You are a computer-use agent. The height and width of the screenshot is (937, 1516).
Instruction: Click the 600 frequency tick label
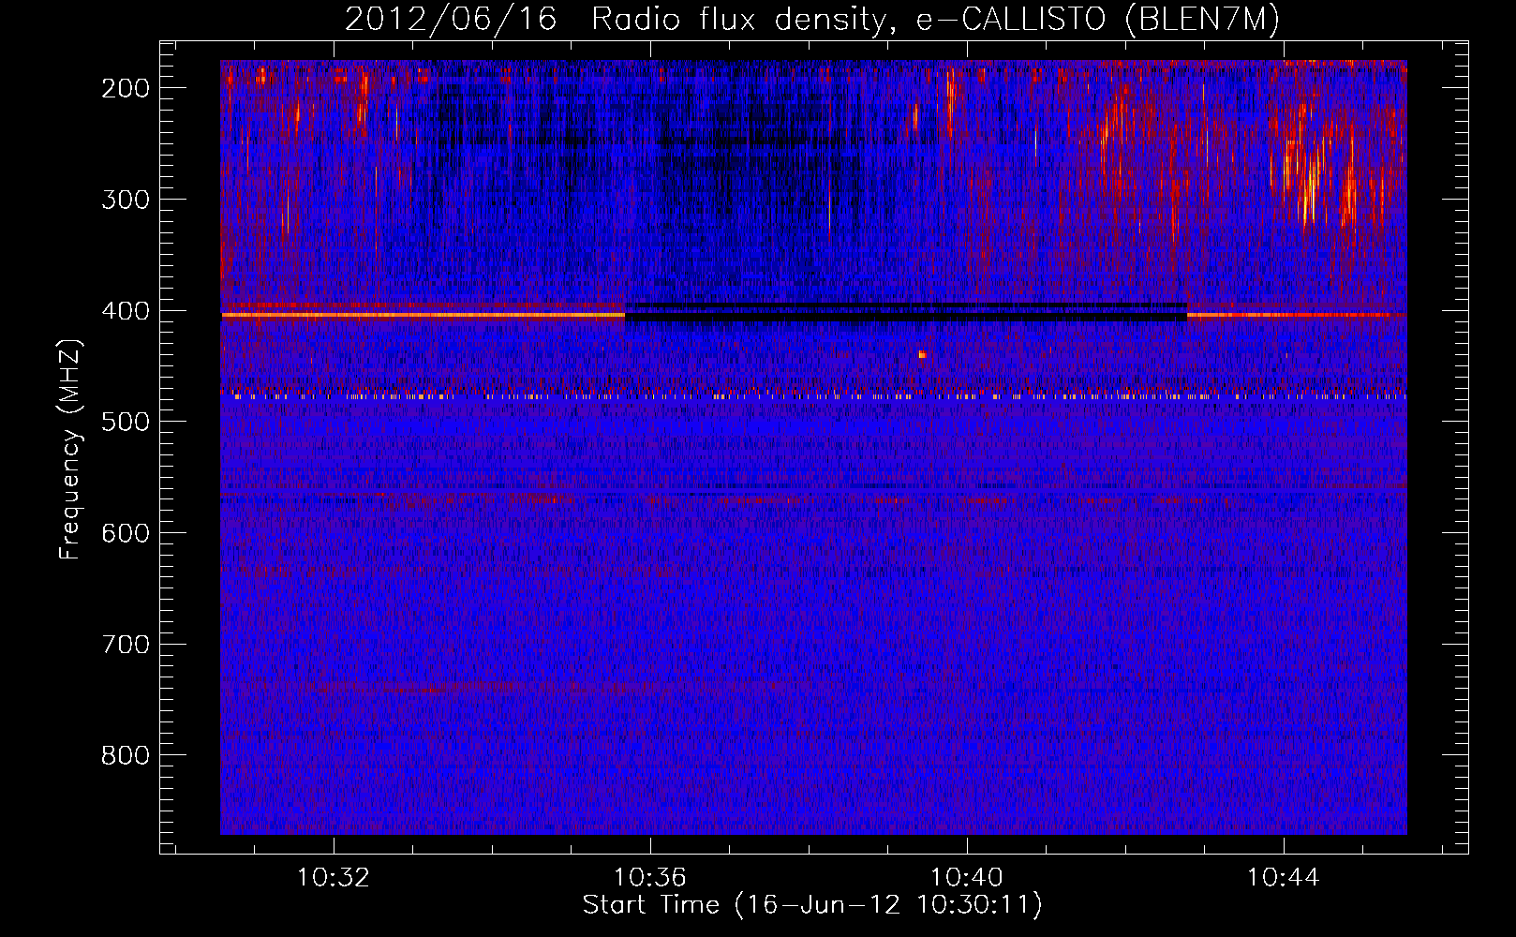click(126, 533)
